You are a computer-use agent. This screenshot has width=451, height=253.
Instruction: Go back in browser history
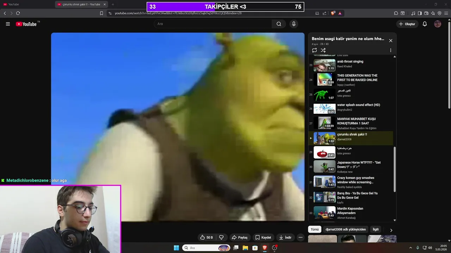pyautogui.click(x=5, y=13)
